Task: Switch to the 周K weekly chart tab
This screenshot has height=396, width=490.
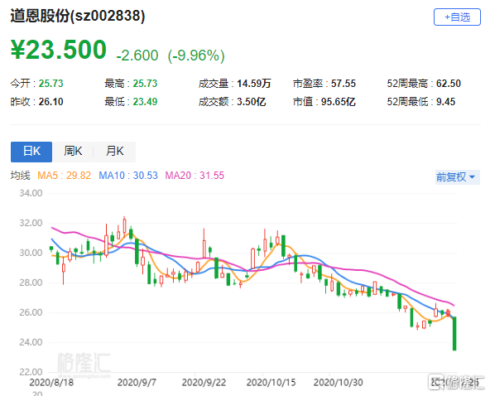Action: [x=73, y=152]
